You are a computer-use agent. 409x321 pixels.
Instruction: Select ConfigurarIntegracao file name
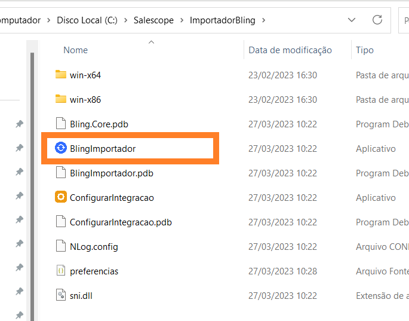112,198
